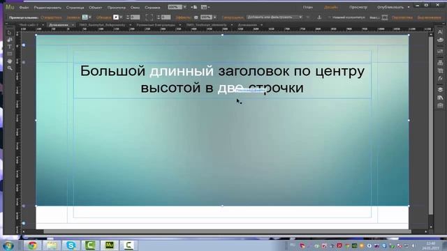Click the vertical scrollbar of the canvas
447x251 pixels.
pyautogui.click(x=431, y=126)
